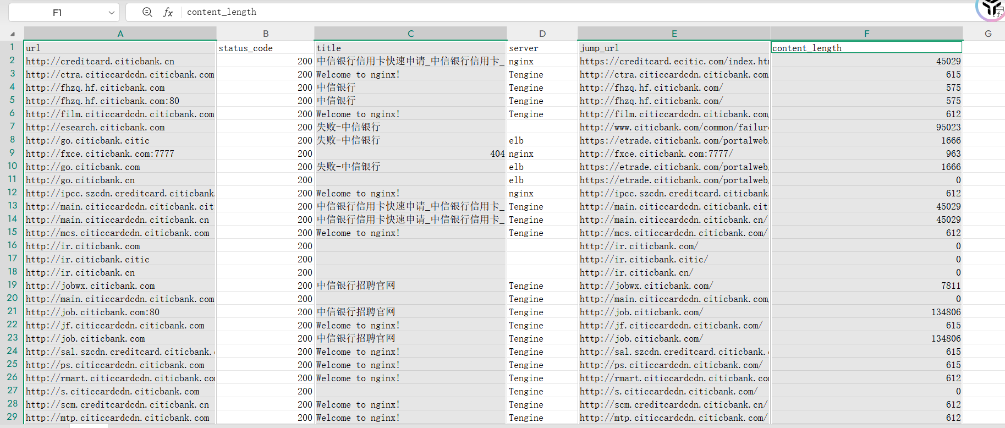The image size is (1005, 428).
Task: Click 'Welcome to nginx!' title in row 3
Action: [x=410, y=74]
